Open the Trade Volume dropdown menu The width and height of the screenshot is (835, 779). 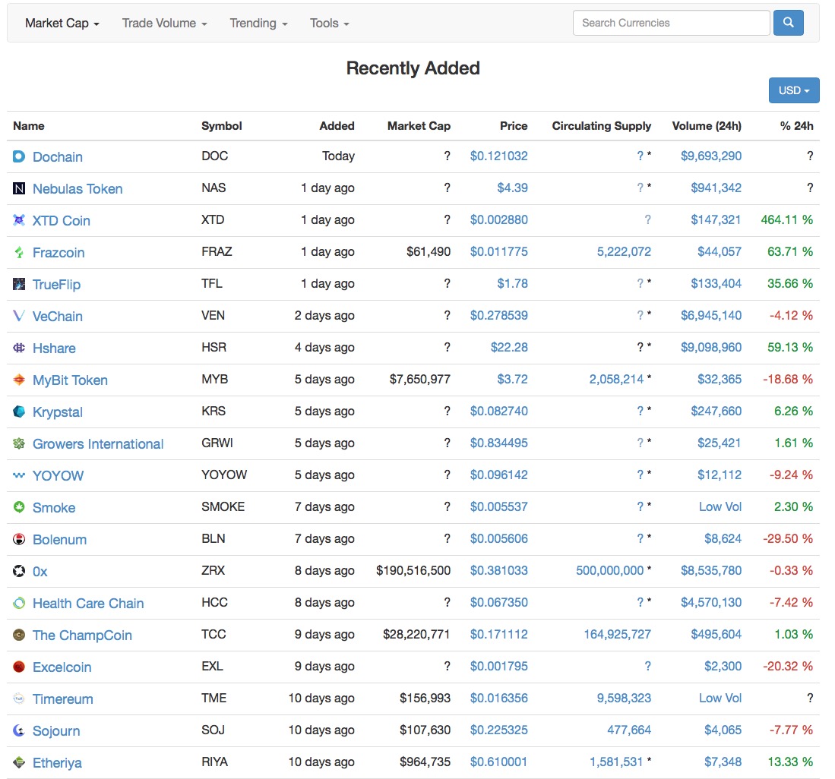coord(165,24)
